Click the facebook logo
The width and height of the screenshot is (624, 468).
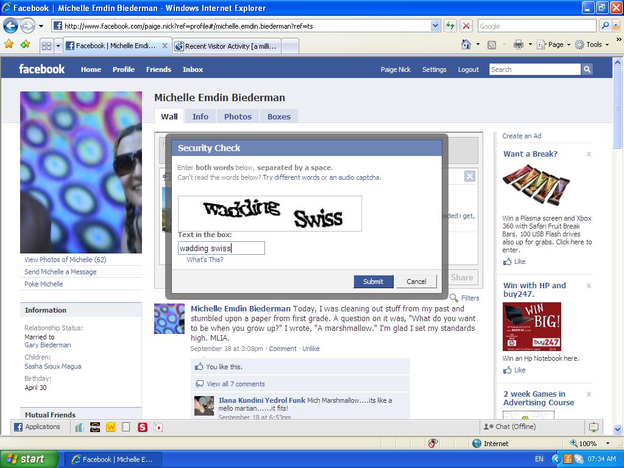point(42,69)
